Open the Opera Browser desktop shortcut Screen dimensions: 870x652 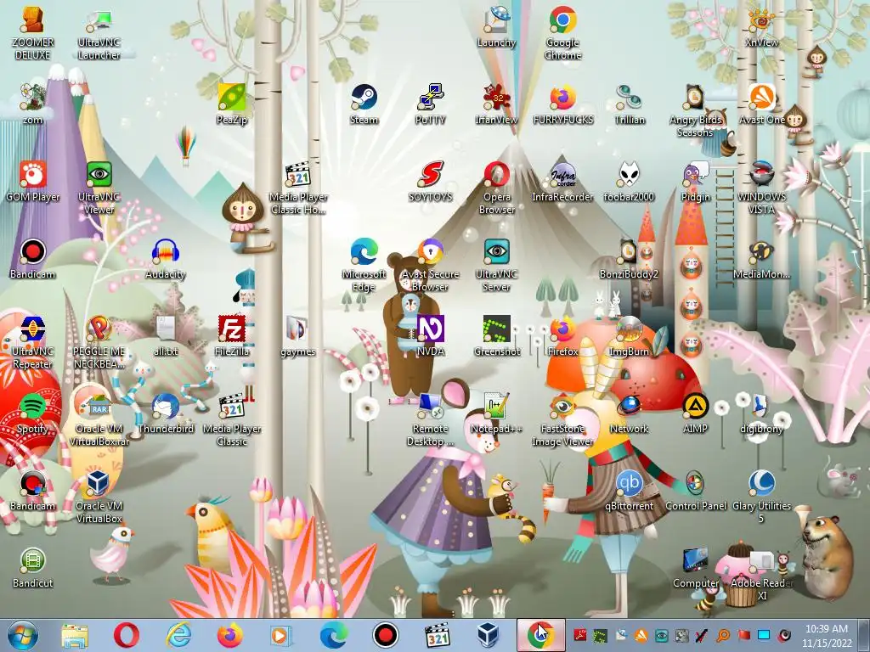496,188
